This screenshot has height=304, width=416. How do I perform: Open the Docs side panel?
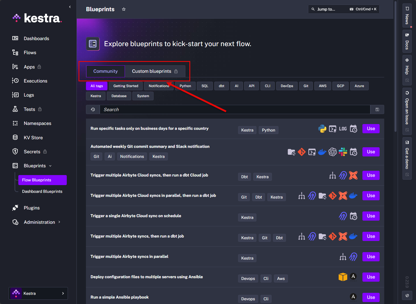click(407, 41)
